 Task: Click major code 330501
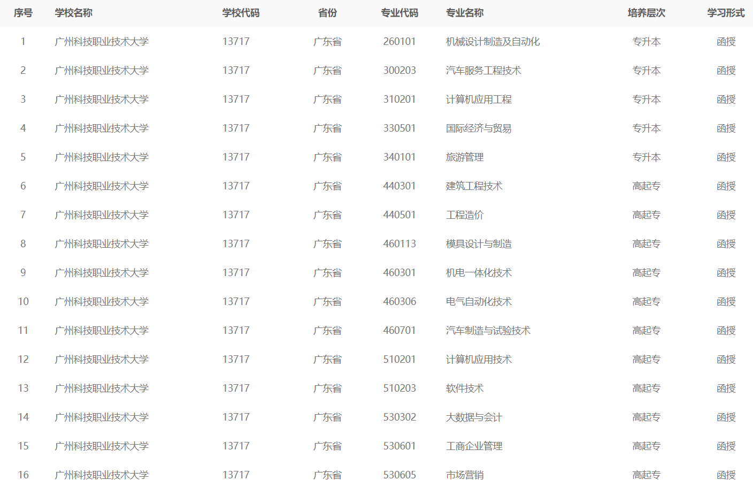(399, 128)
